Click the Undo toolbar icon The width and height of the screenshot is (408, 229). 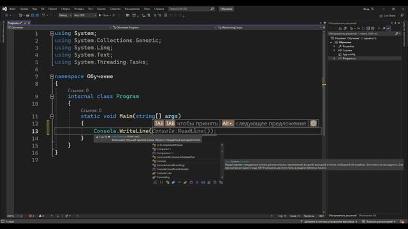pyautogui.click(x=44, y=15)
